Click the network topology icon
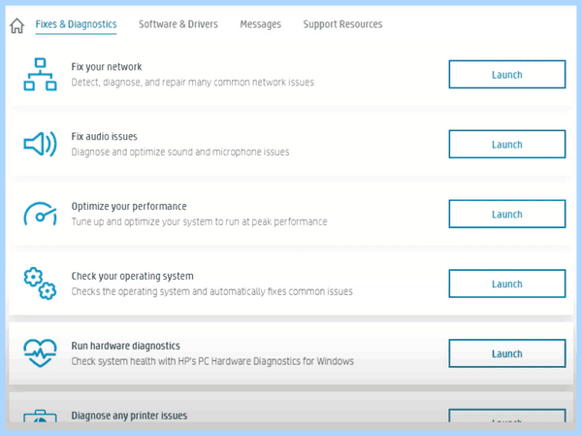This screenshot has width=582, height=436. [x=40, y=75]
